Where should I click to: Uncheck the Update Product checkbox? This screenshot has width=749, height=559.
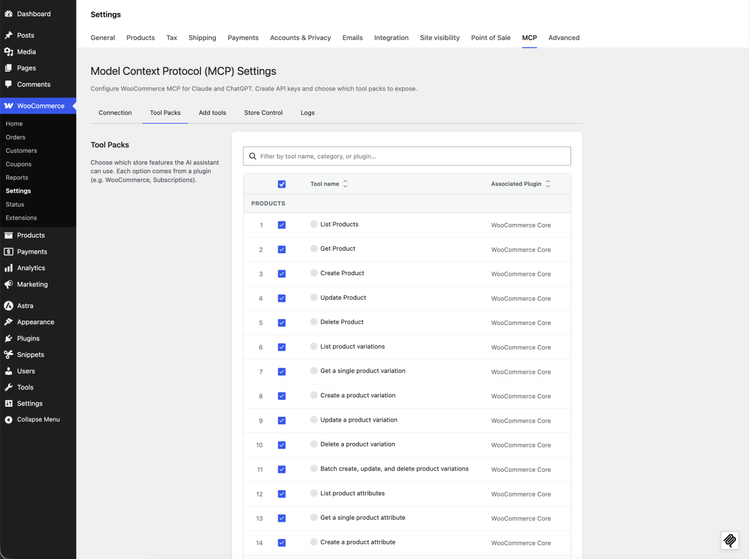click(281, 298)
